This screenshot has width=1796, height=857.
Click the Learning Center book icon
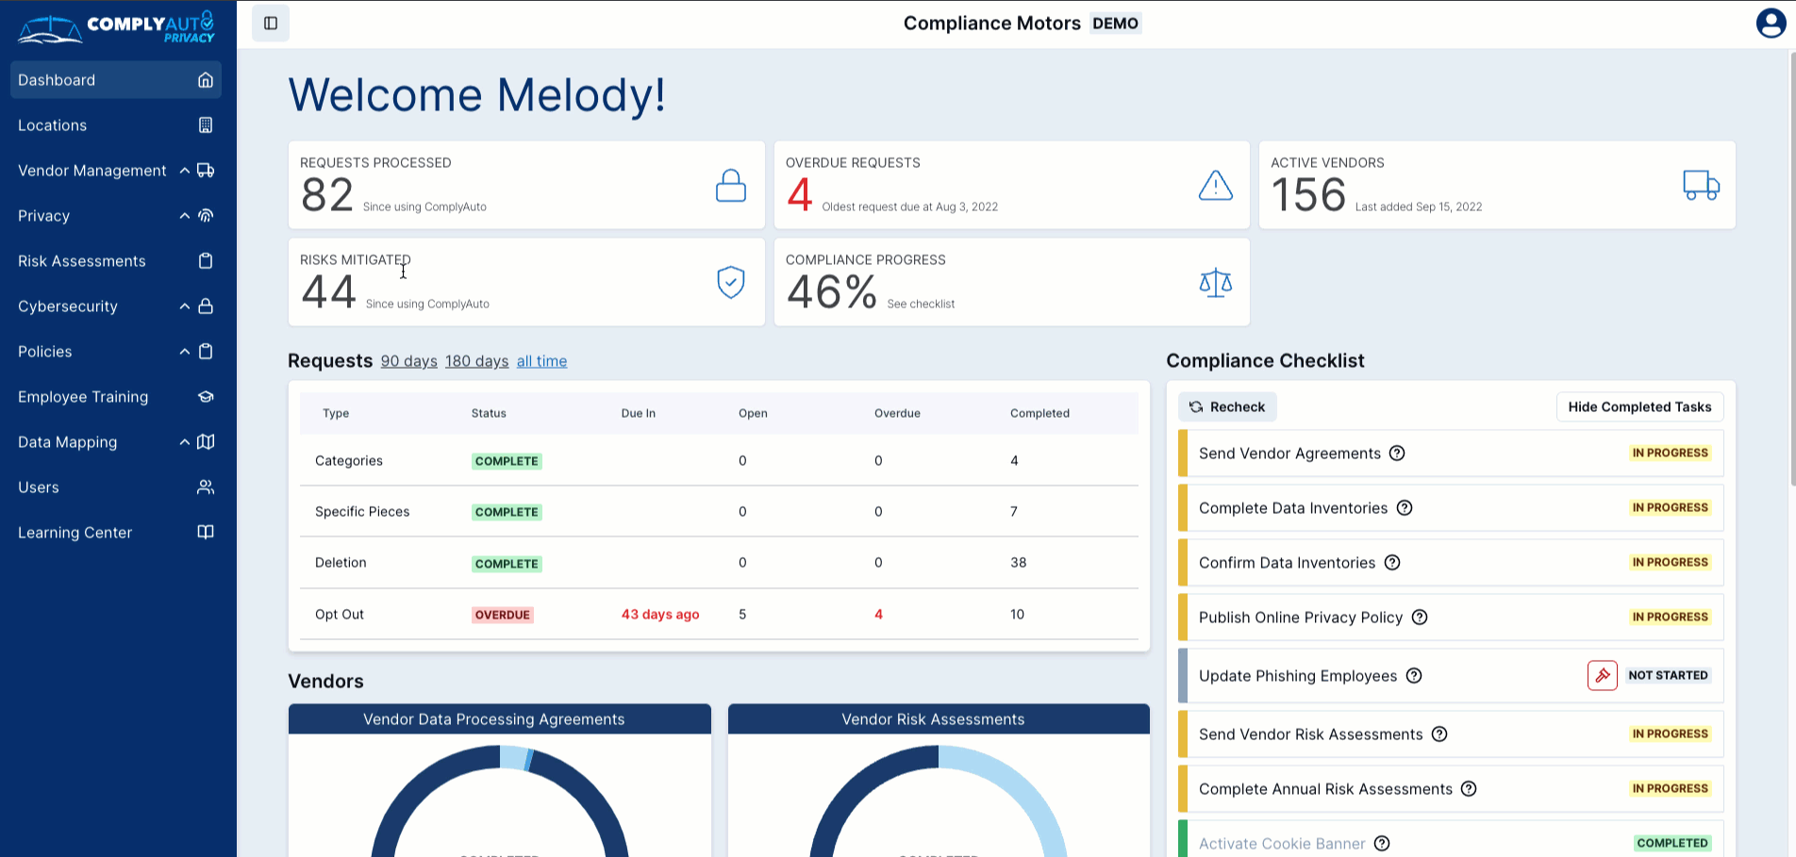(206, 533)
